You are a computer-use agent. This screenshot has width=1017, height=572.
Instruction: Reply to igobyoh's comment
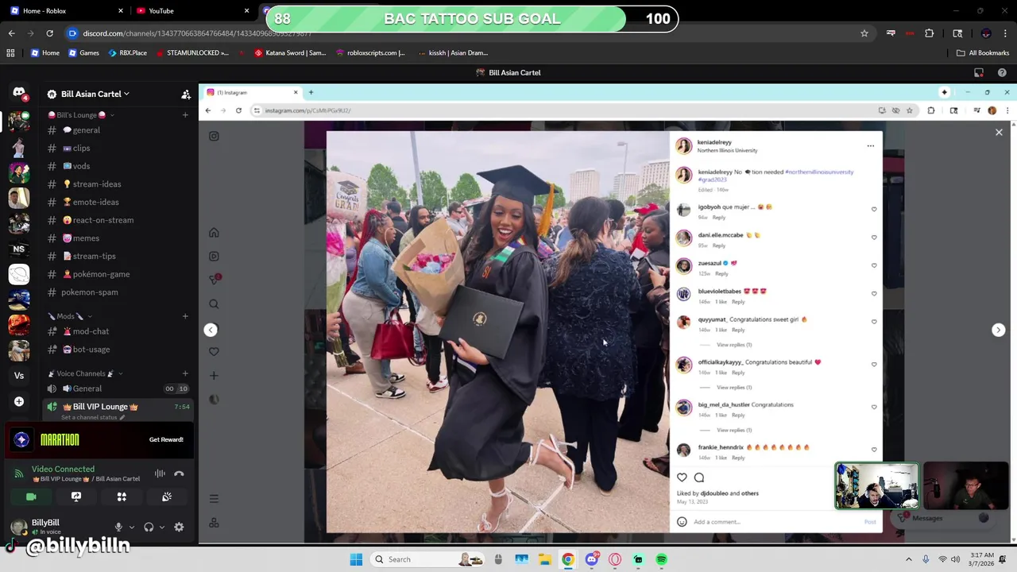(718, 217)
